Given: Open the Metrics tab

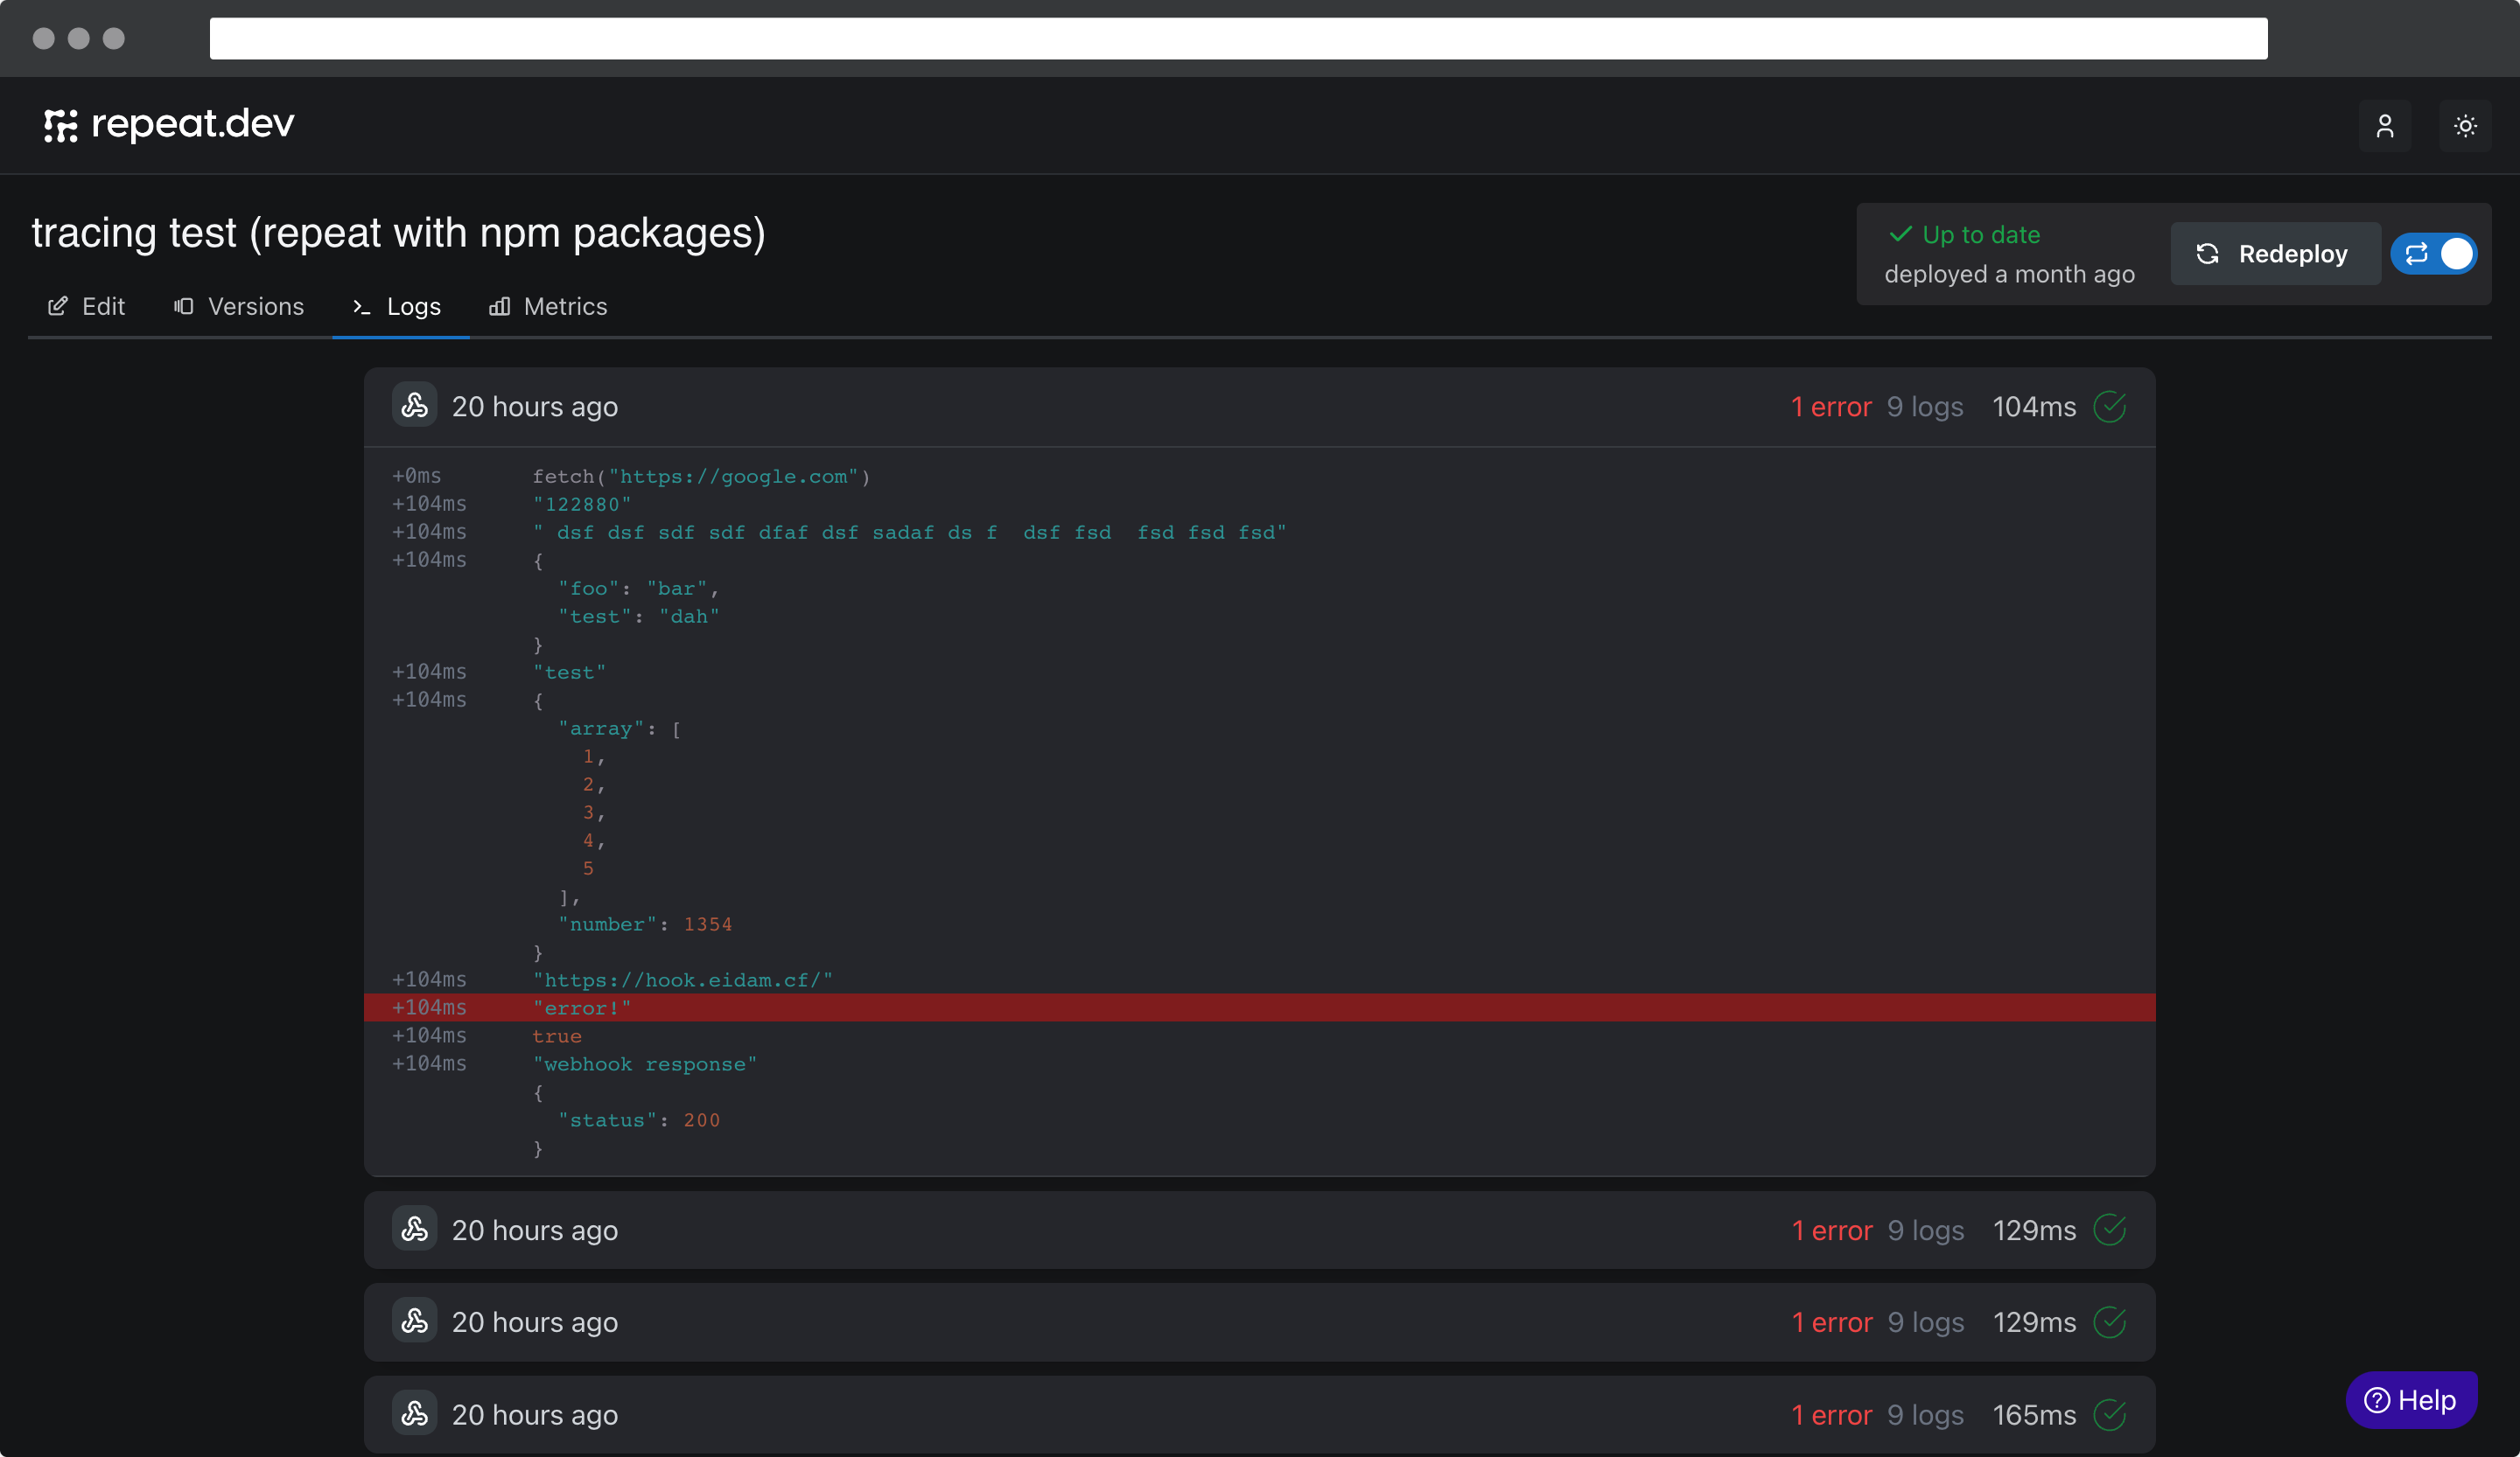Looking at the screenshot, I should (x=548, y=307).
